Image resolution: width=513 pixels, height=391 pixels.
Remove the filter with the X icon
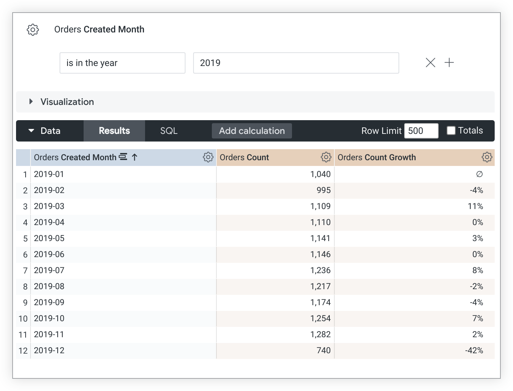[x=430, y=63]
